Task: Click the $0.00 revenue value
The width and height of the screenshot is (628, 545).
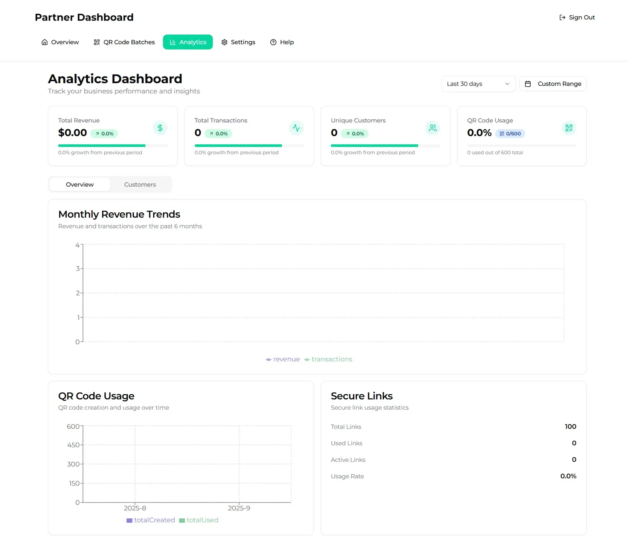Action: point(73,133)
